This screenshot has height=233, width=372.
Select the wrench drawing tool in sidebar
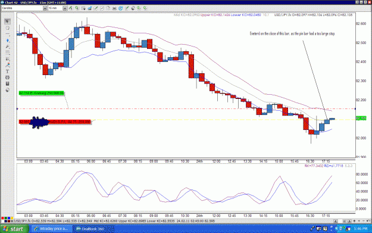pyautogui.click(x=7, y=46)
